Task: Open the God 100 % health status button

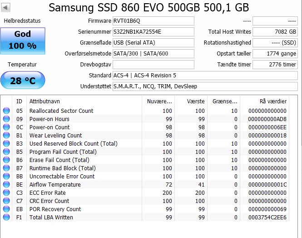Action: click(x=23, y=41)
